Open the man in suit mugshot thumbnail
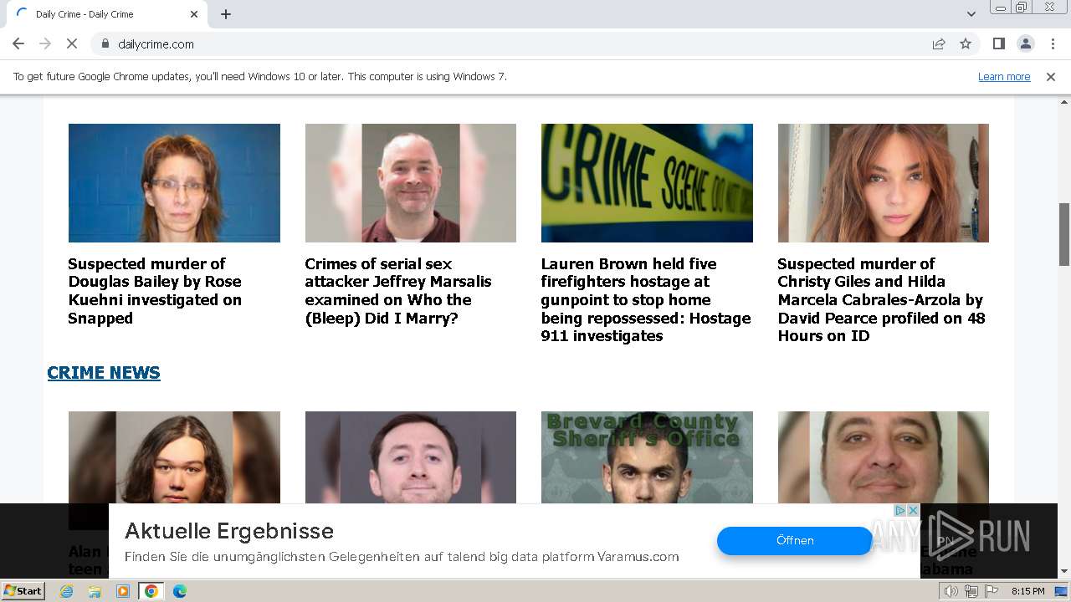The image size is (1071, 602). pyautogui.click(x=410, y=457)
